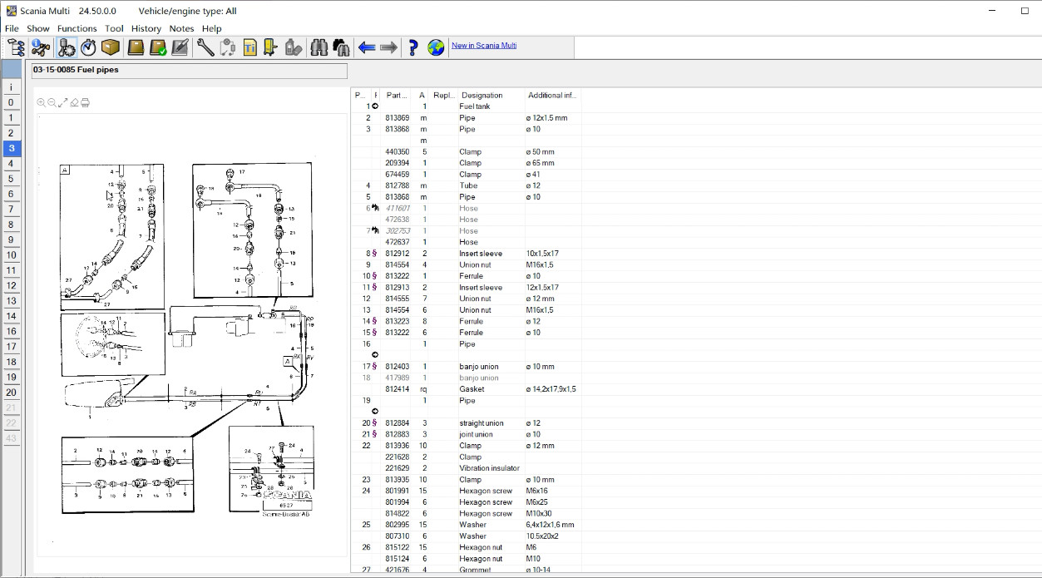This screenshot has height=578, width=1042.
Task: Zoom in on the fuel pipes diagram
Action: (x=42, y=102)
